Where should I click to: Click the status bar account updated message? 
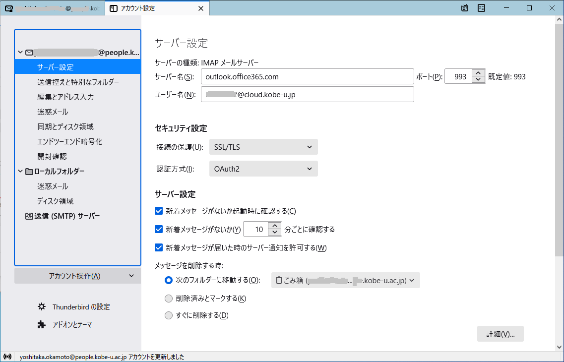point(102,357)
